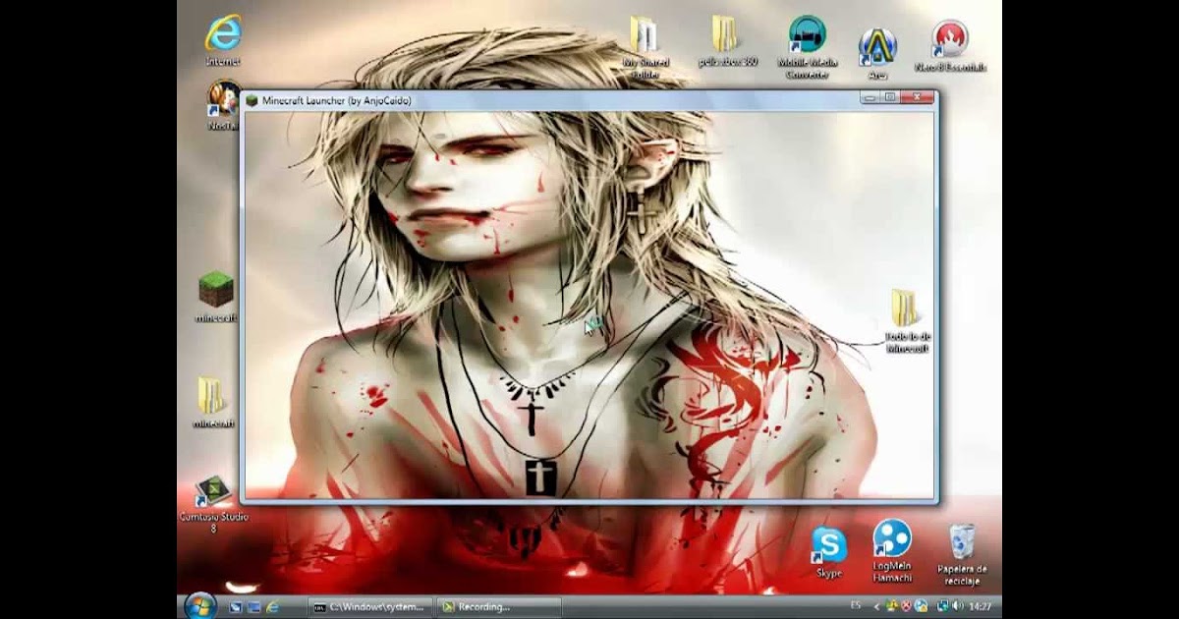Click the red security shield tray icon
The height and width of the screenshot is (619, 1179).
click(906, 606)
